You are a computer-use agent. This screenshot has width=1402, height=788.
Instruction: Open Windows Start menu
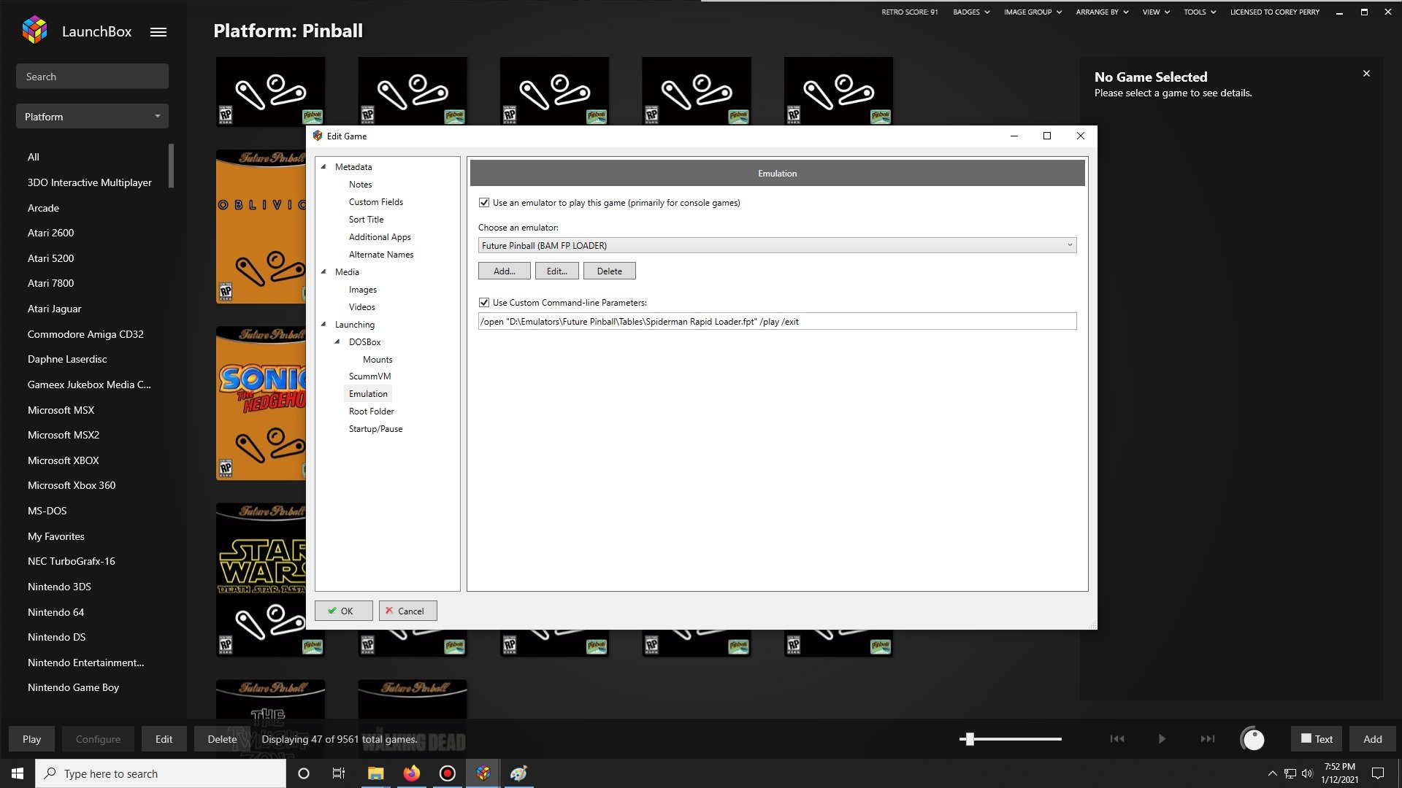18,773
